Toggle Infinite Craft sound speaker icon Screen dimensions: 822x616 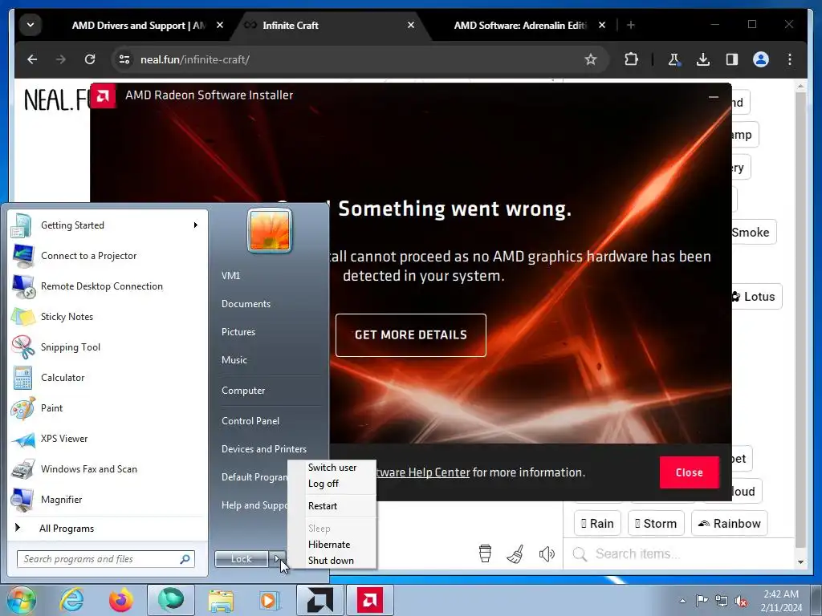tap(547, 553)
